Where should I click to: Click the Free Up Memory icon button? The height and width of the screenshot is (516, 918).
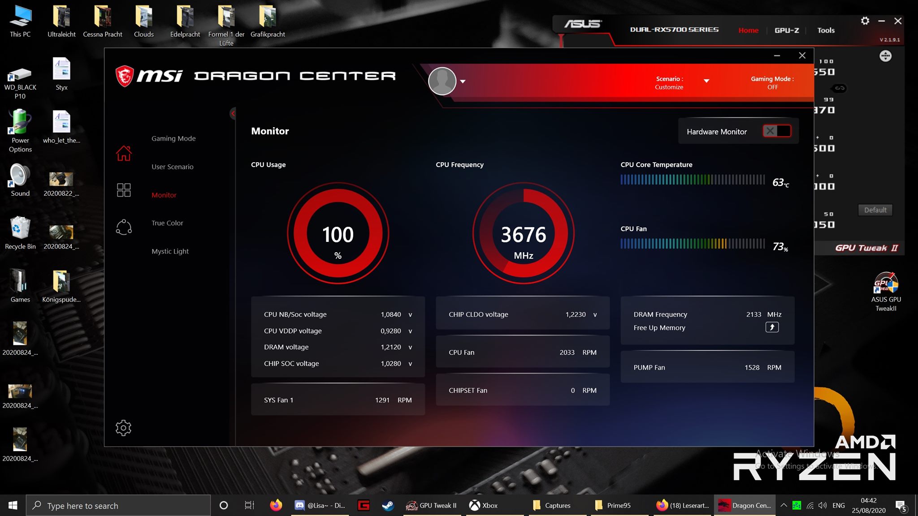point(771,327)
